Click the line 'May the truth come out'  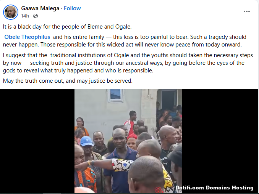[68, 81]
